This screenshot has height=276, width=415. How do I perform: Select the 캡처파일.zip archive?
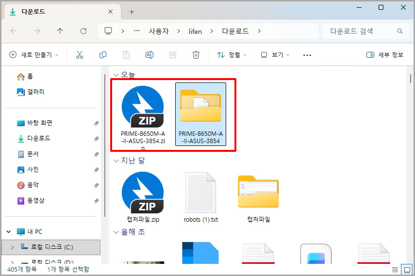tap(143, 197)
